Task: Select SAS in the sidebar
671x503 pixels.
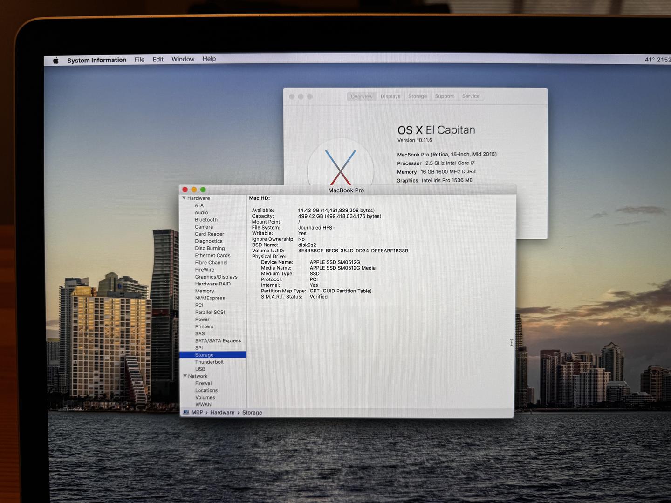Action: 200,333
